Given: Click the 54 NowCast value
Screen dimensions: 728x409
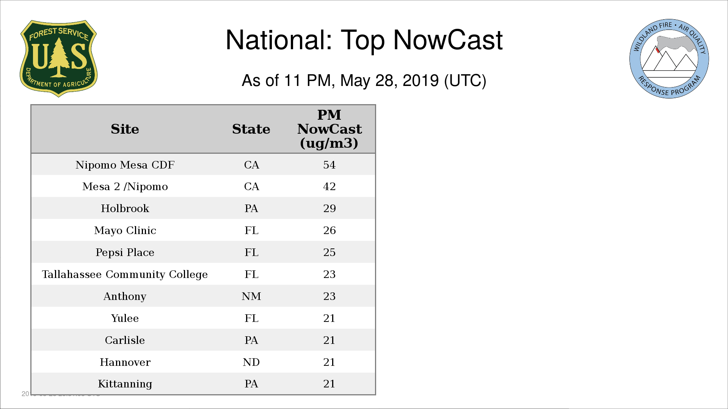Looking at the screenshot, I should pos(329,165).
